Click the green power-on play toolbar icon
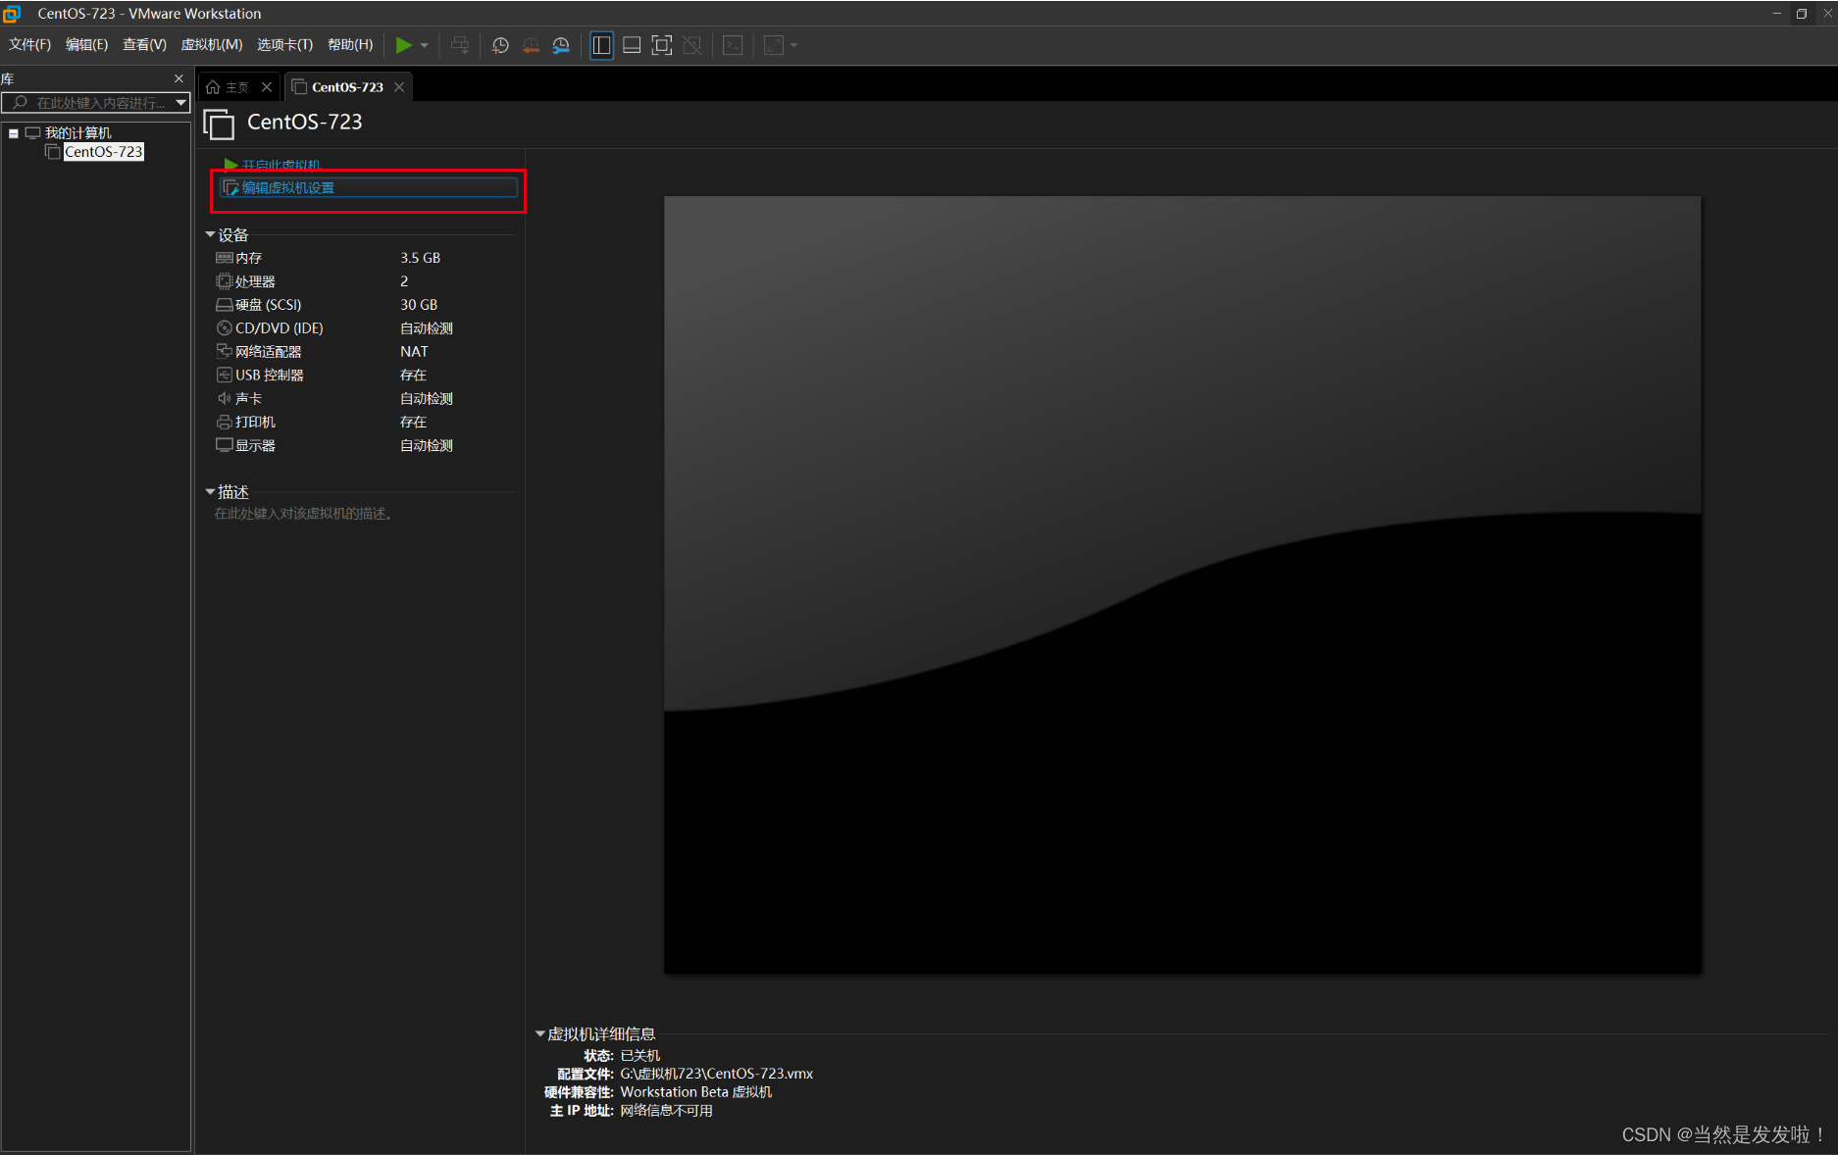The image size is (1838, 1155). tap(403, 45)
